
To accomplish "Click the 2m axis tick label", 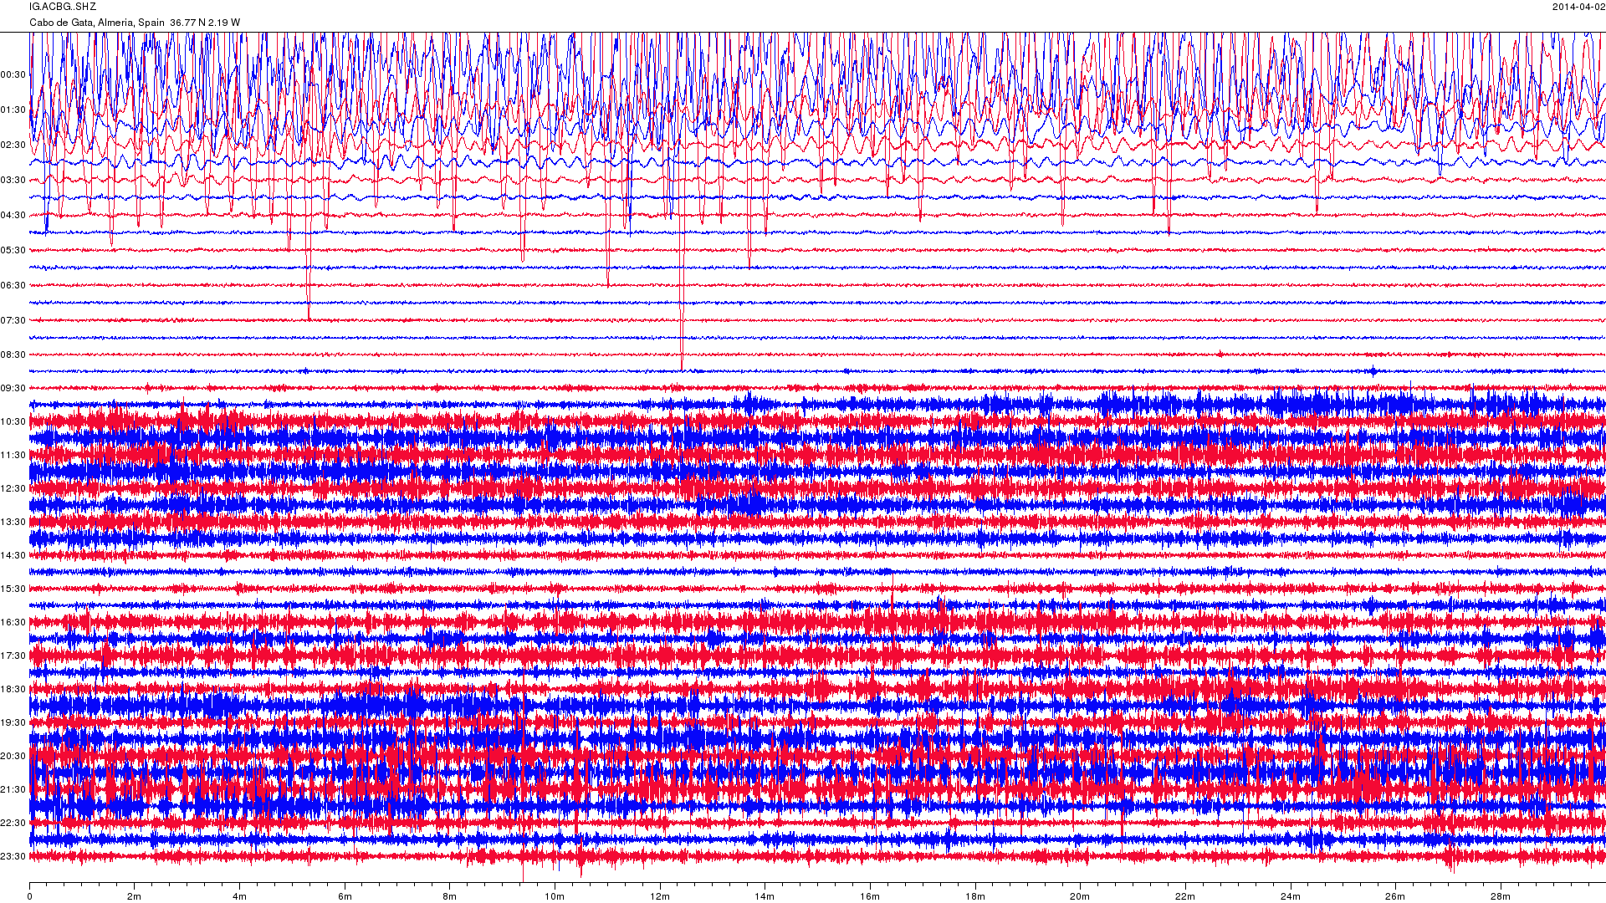I will point(135,897).
